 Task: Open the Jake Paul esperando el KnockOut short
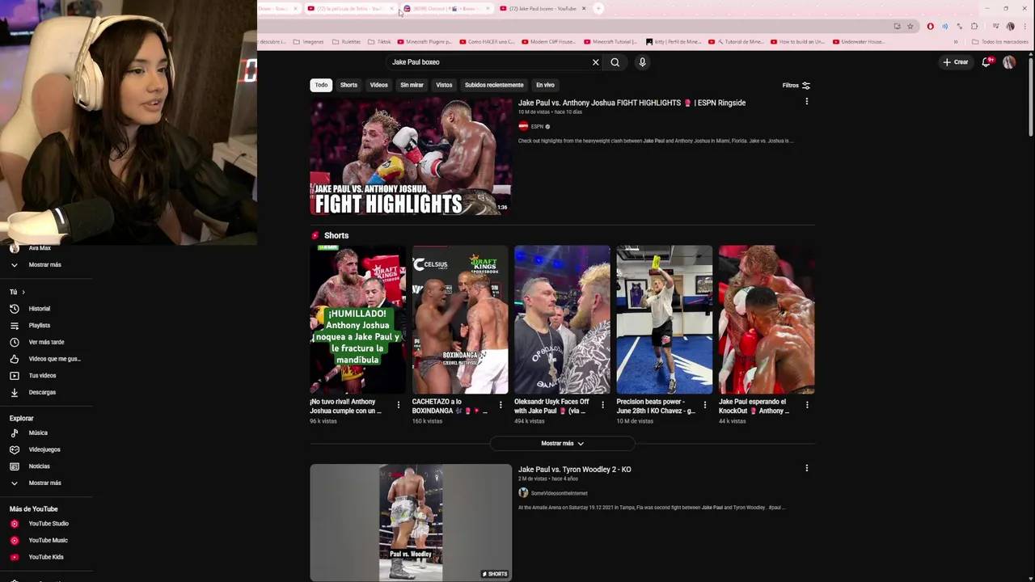coord(767,320)
